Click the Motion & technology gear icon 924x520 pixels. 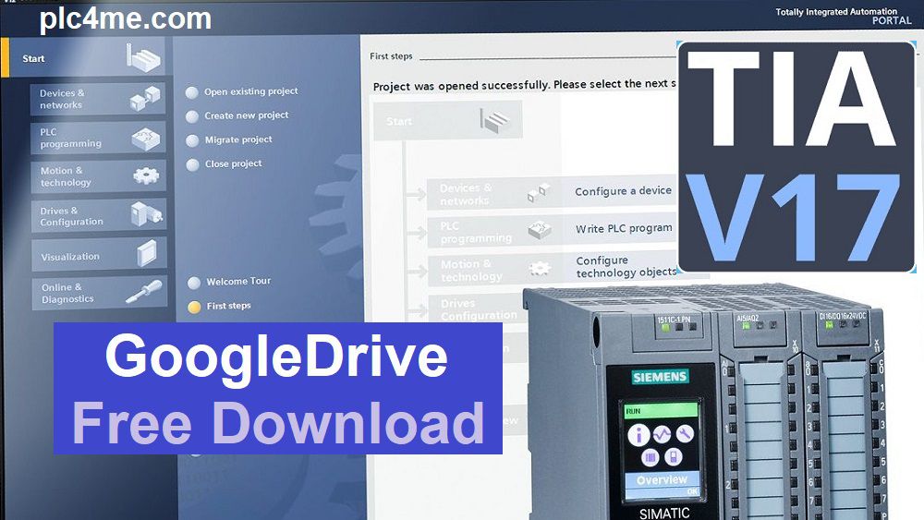[145, 175]
